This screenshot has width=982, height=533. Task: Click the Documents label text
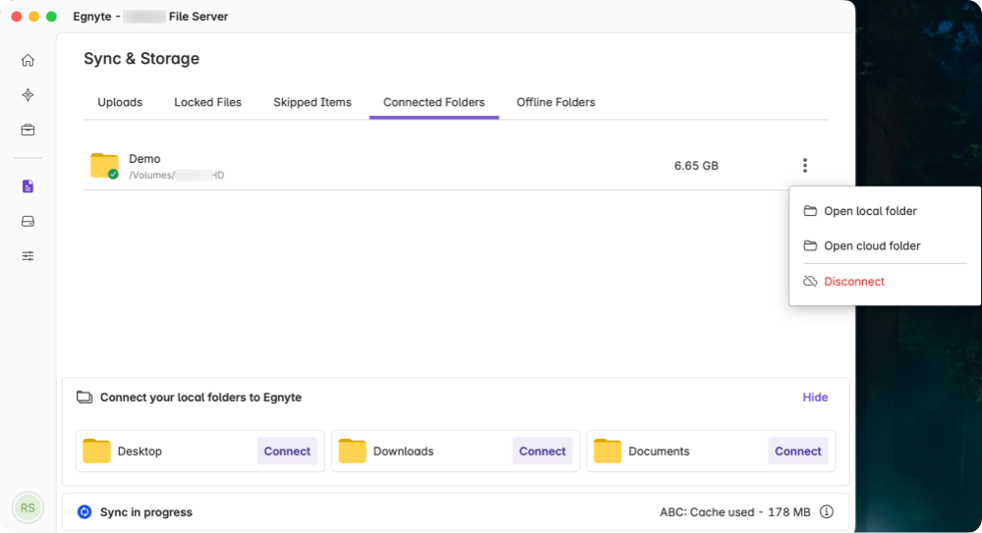(659, 452)
